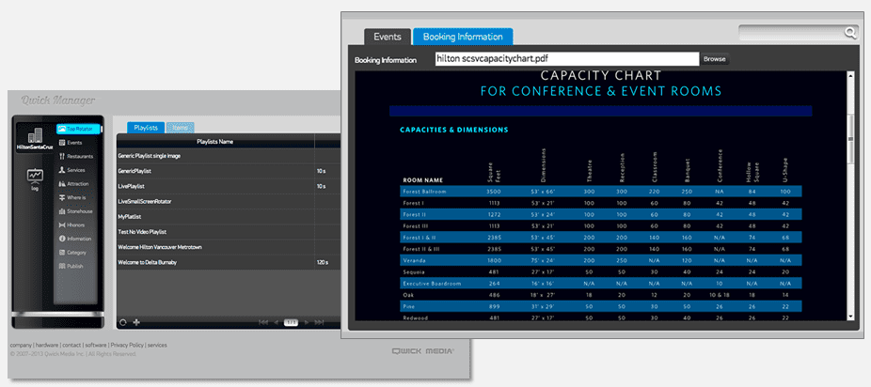Click the 120 s duration cell
Viewport: 871px width, 387px height.
[323, 262]
